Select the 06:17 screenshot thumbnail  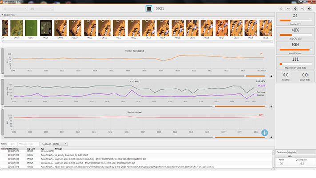(x=221, y=28)
